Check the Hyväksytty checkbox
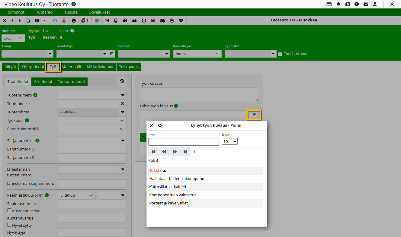The width and height of the screenshot is (401, 237). (x=9, y=225)
